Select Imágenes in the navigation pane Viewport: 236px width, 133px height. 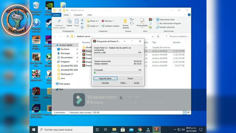pyautogui.click(x=65, y=62)
